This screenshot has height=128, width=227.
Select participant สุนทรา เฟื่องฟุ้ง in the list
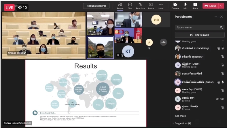pos(200,108)
